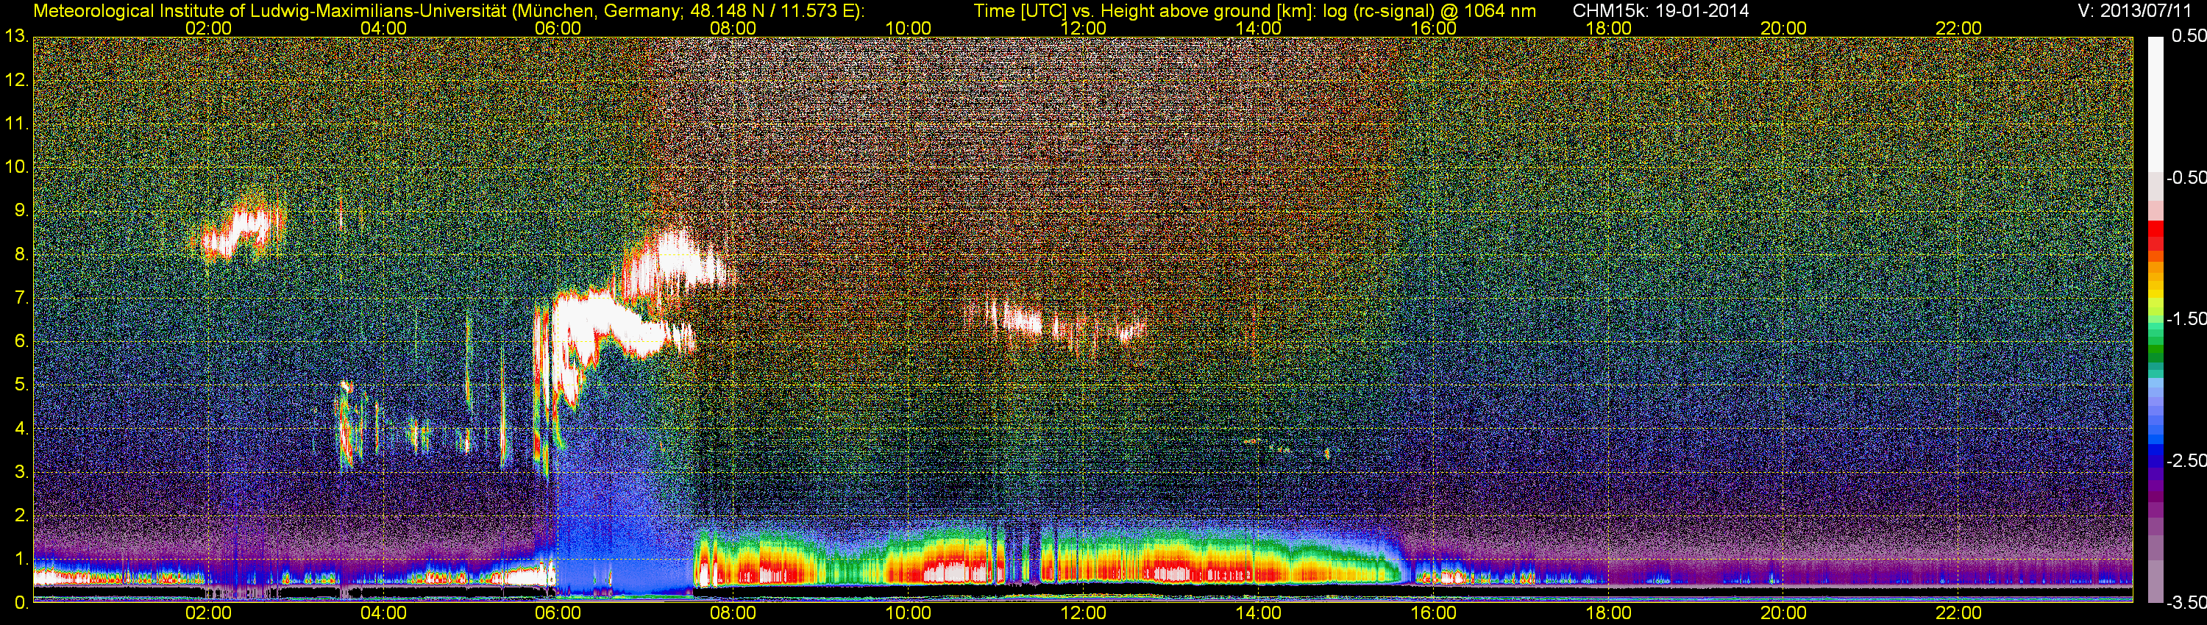Viewport: 2207px width, 625px height.
Task: Click the Meteorological Institute title text
Action: coord(448,11)
